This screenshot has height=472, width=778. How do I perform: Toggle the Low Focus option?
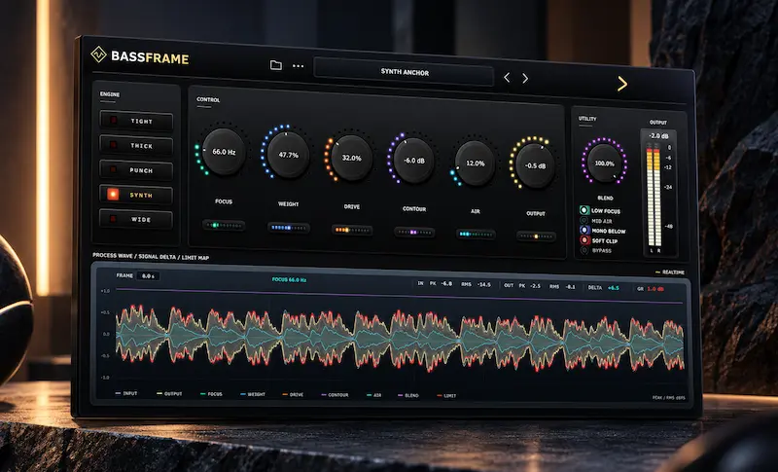tap(599, 210)
